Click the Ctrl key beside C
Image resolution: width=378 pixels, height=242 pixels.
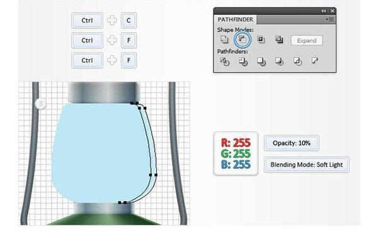click(88, 21)
